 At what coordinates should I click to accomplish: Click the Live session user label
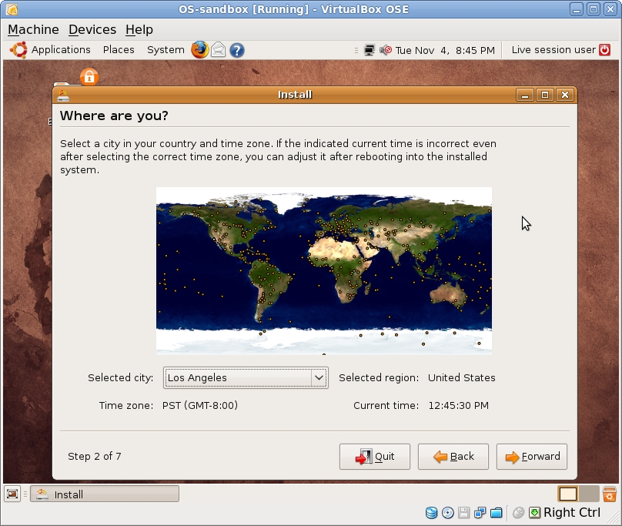point(553,50)
